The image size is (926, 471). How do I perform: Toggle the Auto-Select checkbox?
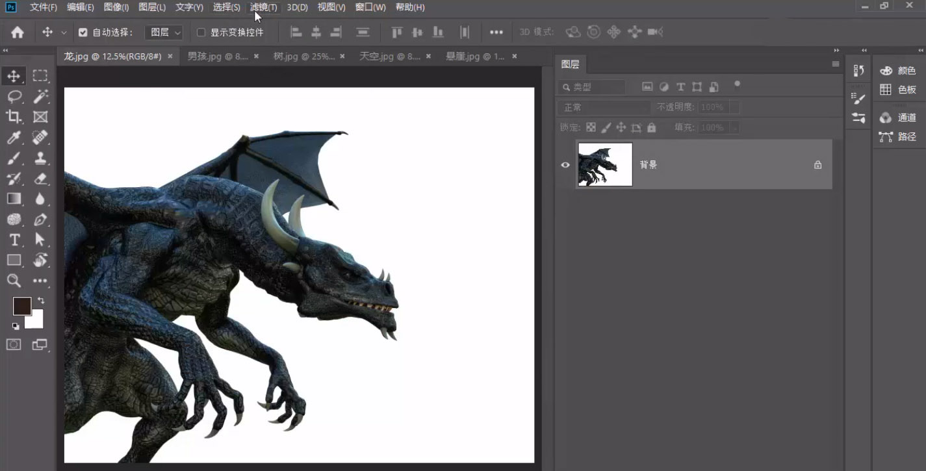(x=83, y=32)
